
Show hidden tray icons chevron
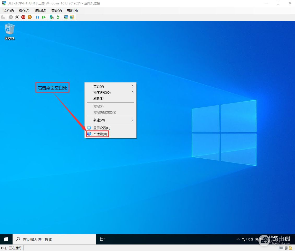(x=238, y=239)
